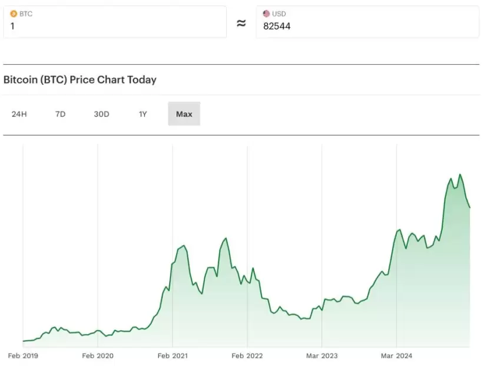Viewport: 484px width, 366px height.
Task: Click the BTC currency label
Action: click(x=26, y=14)
